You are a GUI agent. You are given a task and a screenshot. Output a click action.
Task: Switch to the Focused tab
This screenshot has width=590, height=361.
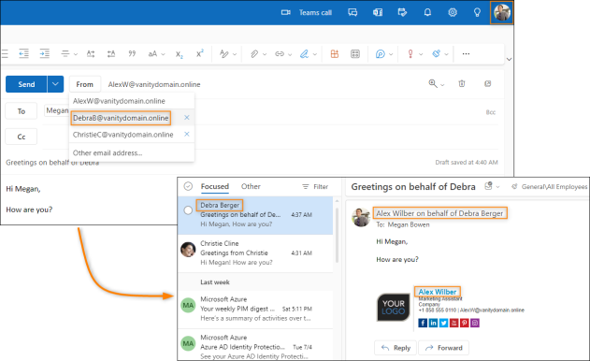pyautogui.click(x=215, y=186)
